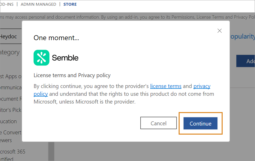Click the green Semble logo icon

pos(41,58)
